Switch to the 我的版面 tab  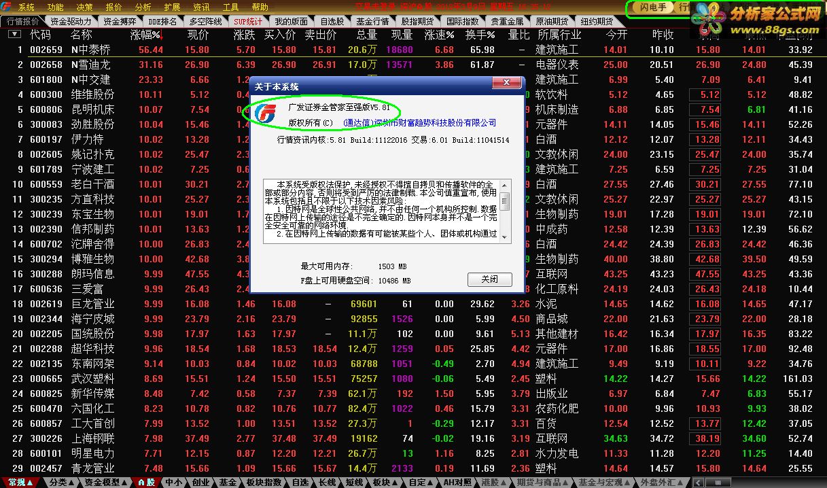coord(292,21)
